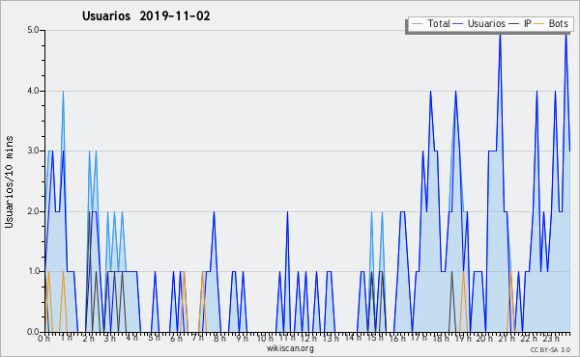The width and height of the screenshot is (580, 357).
Task: Click the 3.0 y-axis value
Action: click(33, 151)
